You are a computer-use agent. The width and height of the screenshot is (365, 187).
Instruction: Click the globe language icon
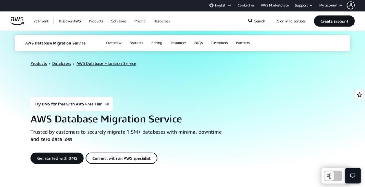211,5
